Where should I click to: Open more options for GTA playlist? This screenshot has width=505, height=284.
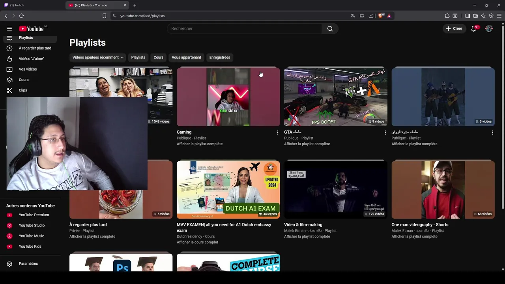tap(385, 133)
